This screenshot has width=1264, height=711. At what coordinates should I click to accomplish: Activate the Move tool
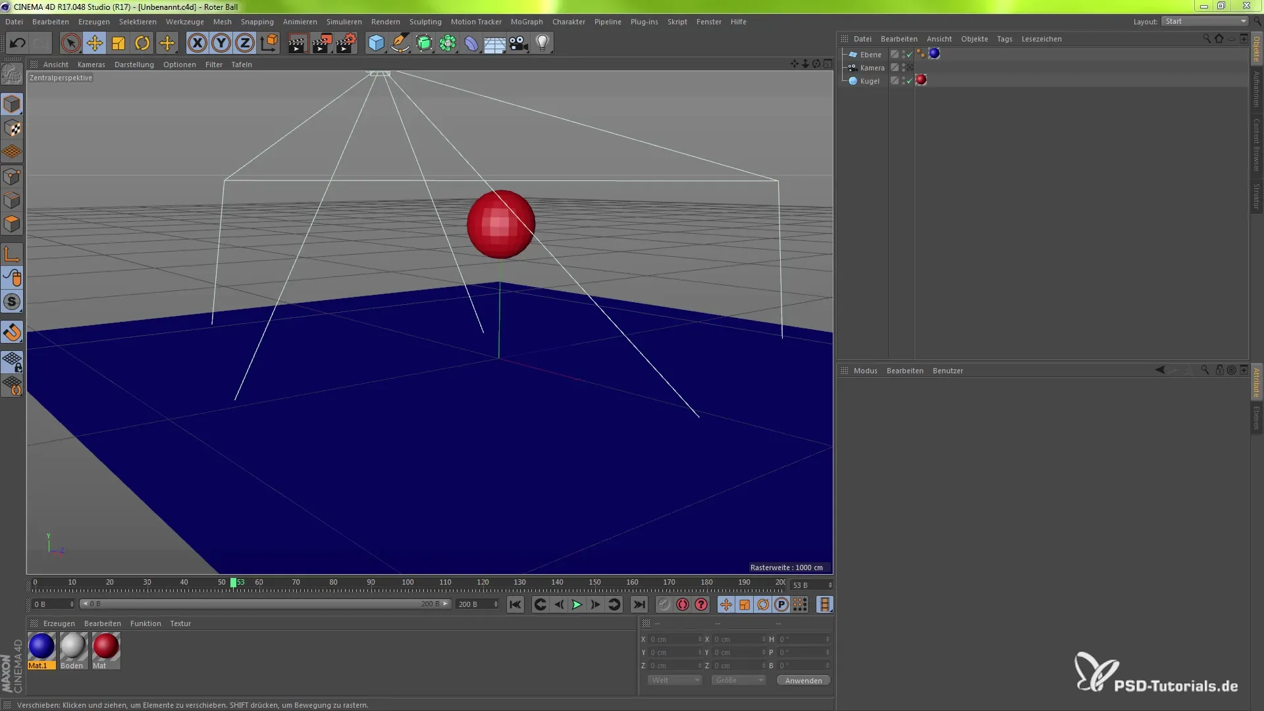pos(94,43)
